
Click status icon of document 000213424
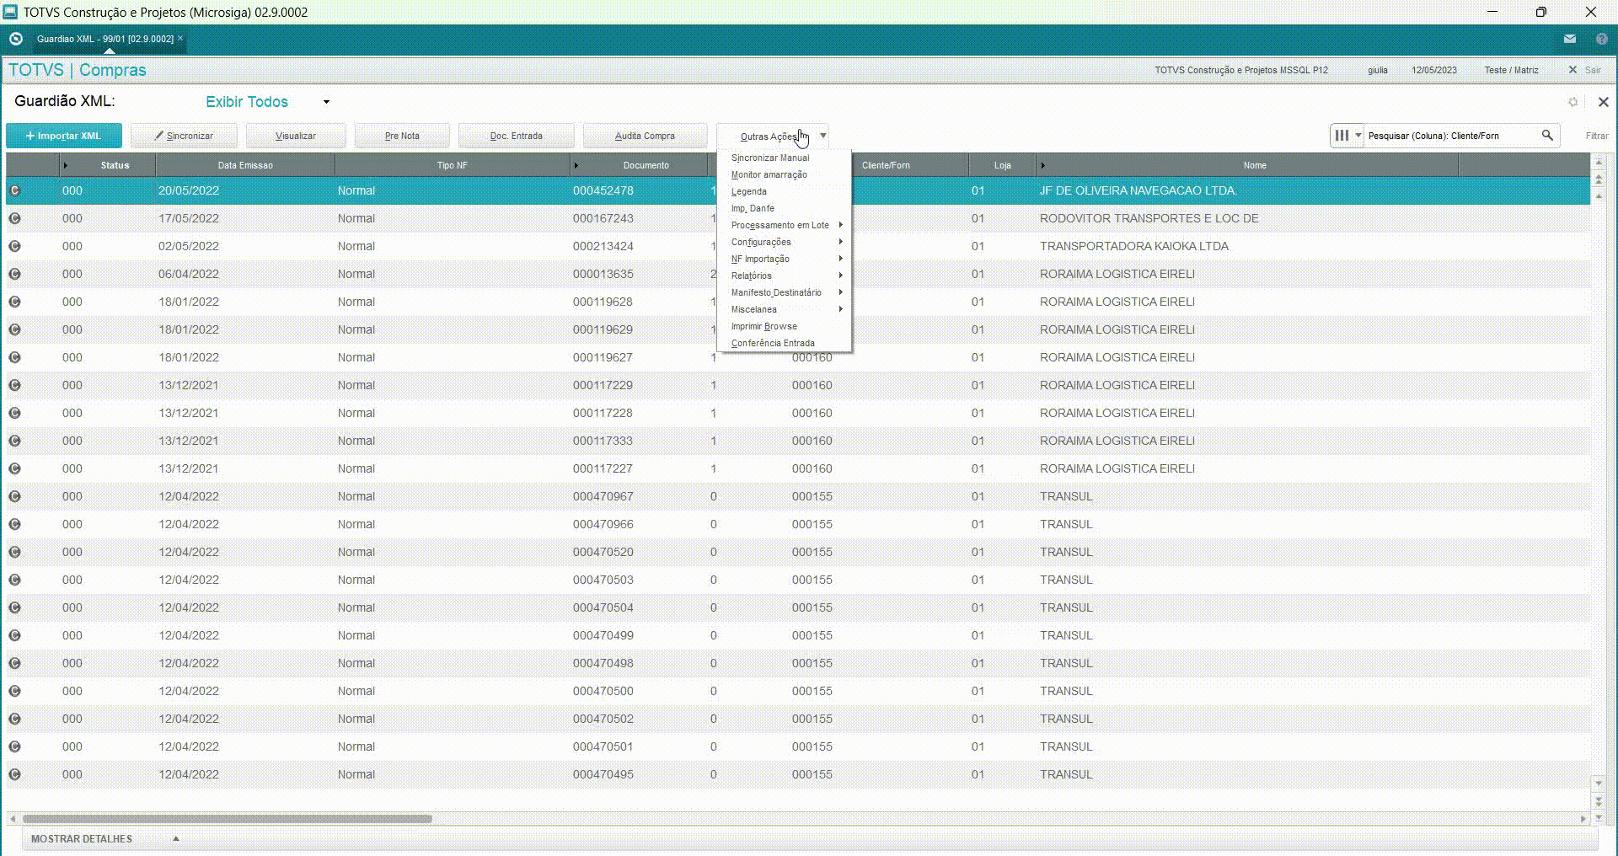click(x=14, y=246)
